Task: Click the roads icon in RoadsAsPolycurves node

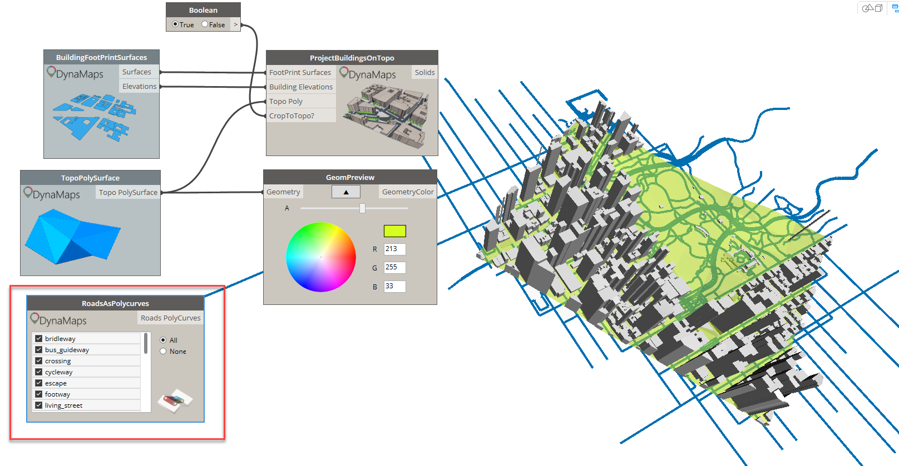Action: tap(175, 400)
